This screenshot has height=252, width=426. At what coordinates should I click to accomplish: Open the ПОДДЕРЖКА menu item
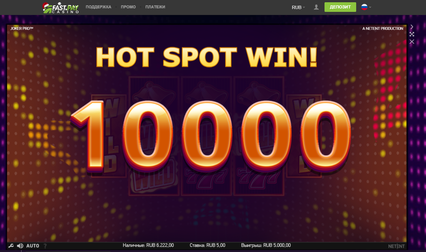[x=98, y=7]
